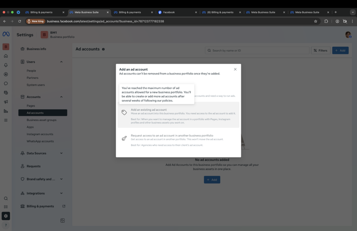Click the Ad accounts info icon
Viewport: 357px width, 231px height.
[104, 49]
